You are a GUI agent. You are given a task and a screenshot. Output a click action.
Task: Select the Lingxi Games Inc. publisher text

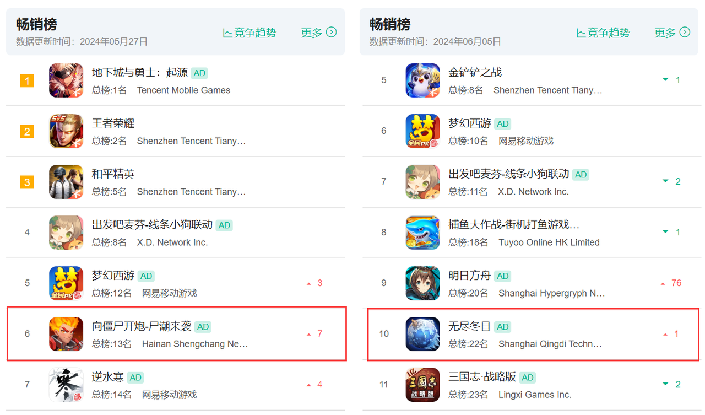tap(535, 395)
